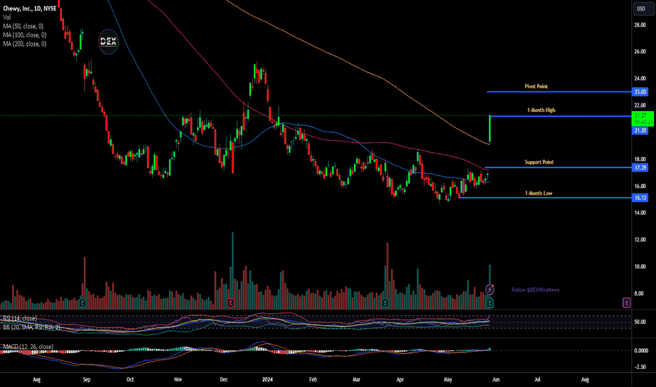
Task: Click the earnings marker near early September
Action: pos(82,303)
